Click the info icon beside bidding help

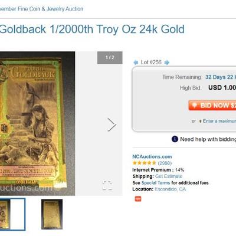click(x=175, y=139)
